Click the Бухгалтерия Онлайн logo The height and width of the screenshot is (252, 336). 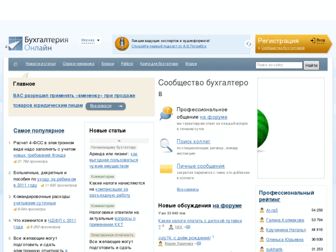38,44
